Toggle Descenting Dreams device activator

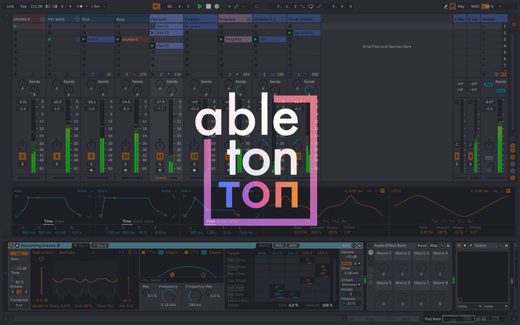(11, 245)
